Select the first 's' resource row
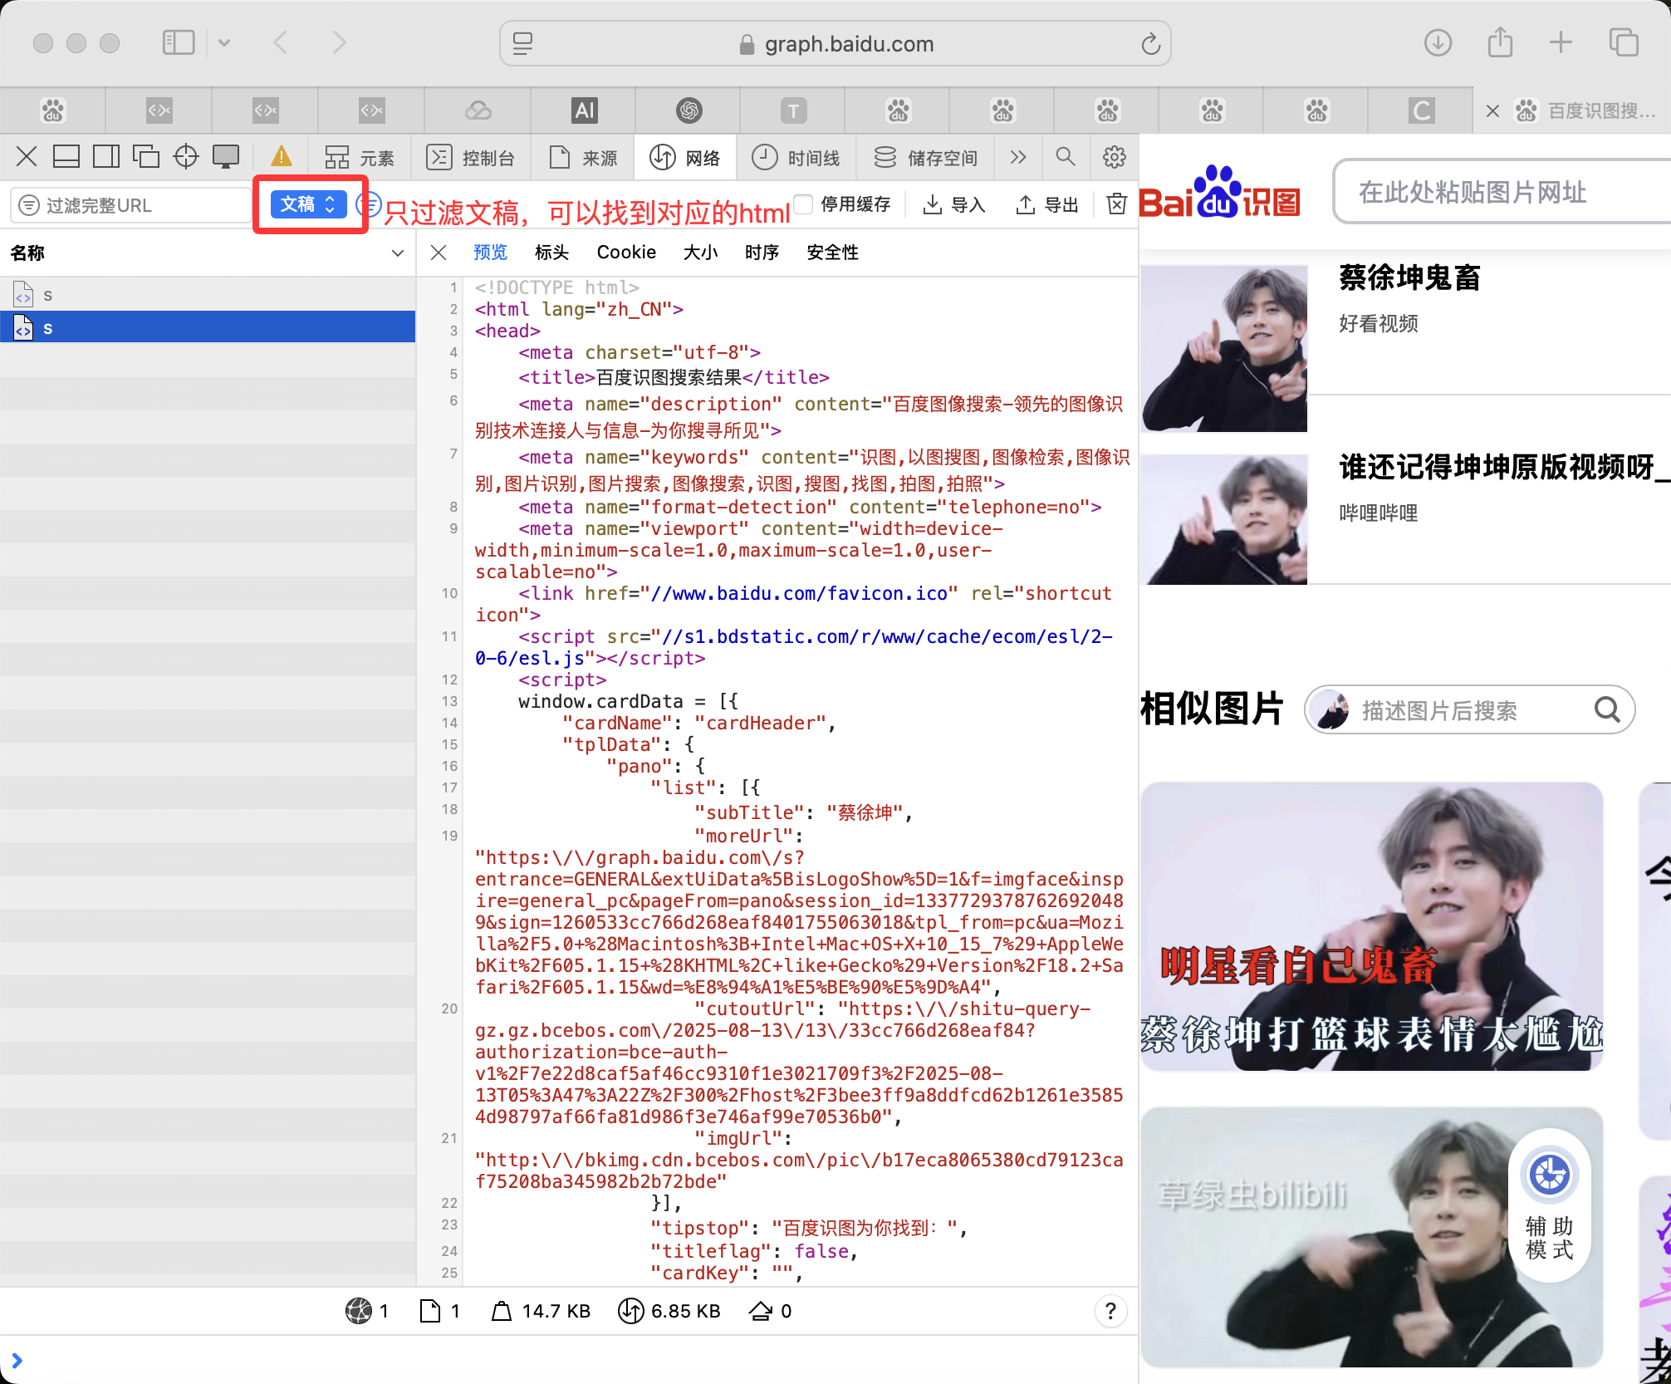This screenshot has width=1671, height=1384. 208,295
